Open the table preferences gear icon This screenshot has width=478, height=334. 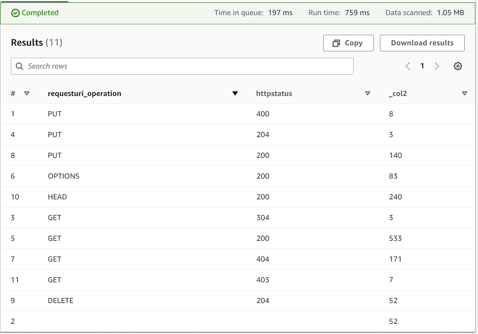click(458, 66)
